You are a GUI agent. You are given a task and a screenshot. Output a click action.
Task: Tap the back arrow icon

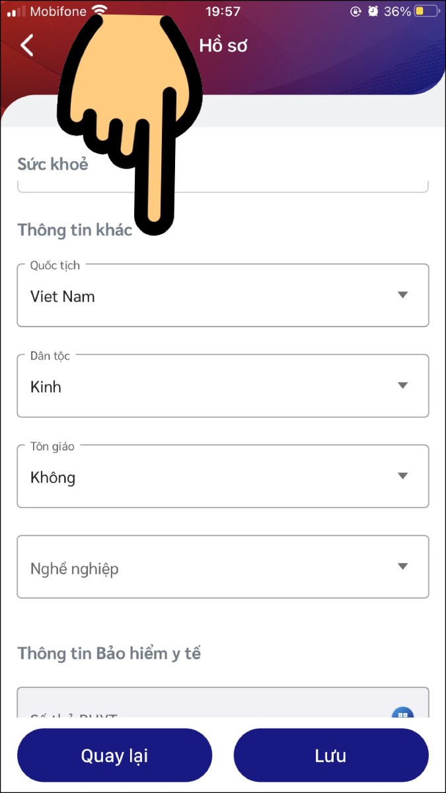pos(26,45)
